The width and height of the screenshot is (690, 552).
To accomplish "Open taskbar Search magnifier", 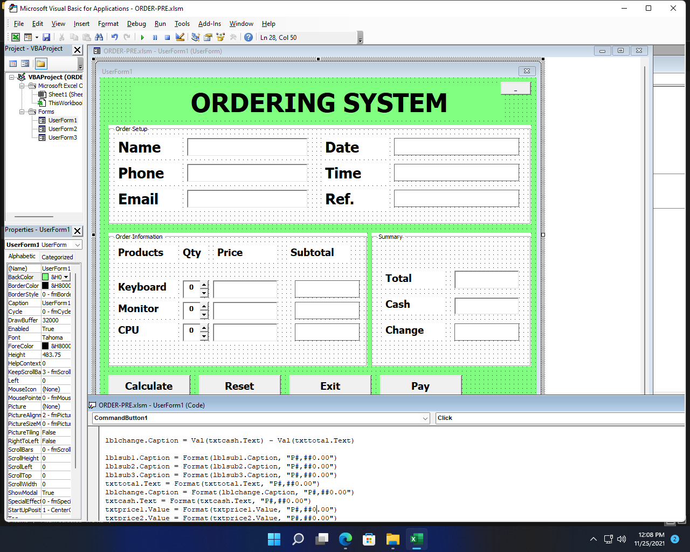I will pyautogui.click(x=298, y=539).
